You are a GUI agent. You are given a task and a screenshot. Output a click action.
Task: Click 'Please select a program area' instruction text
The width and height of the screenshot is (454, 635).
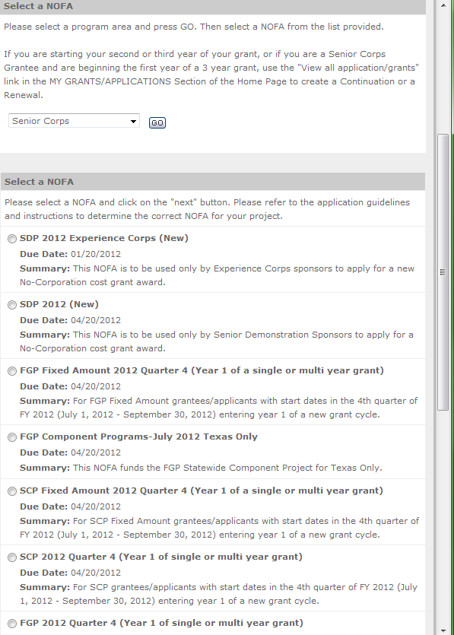point(194,27)
